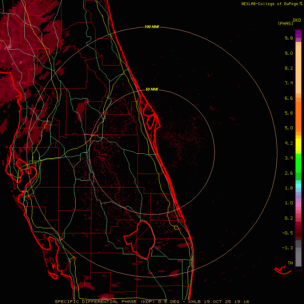Screen dimensions: 304x304
Task: Click the 6.6 value on the color scale
Action: [x=289, y=98]
